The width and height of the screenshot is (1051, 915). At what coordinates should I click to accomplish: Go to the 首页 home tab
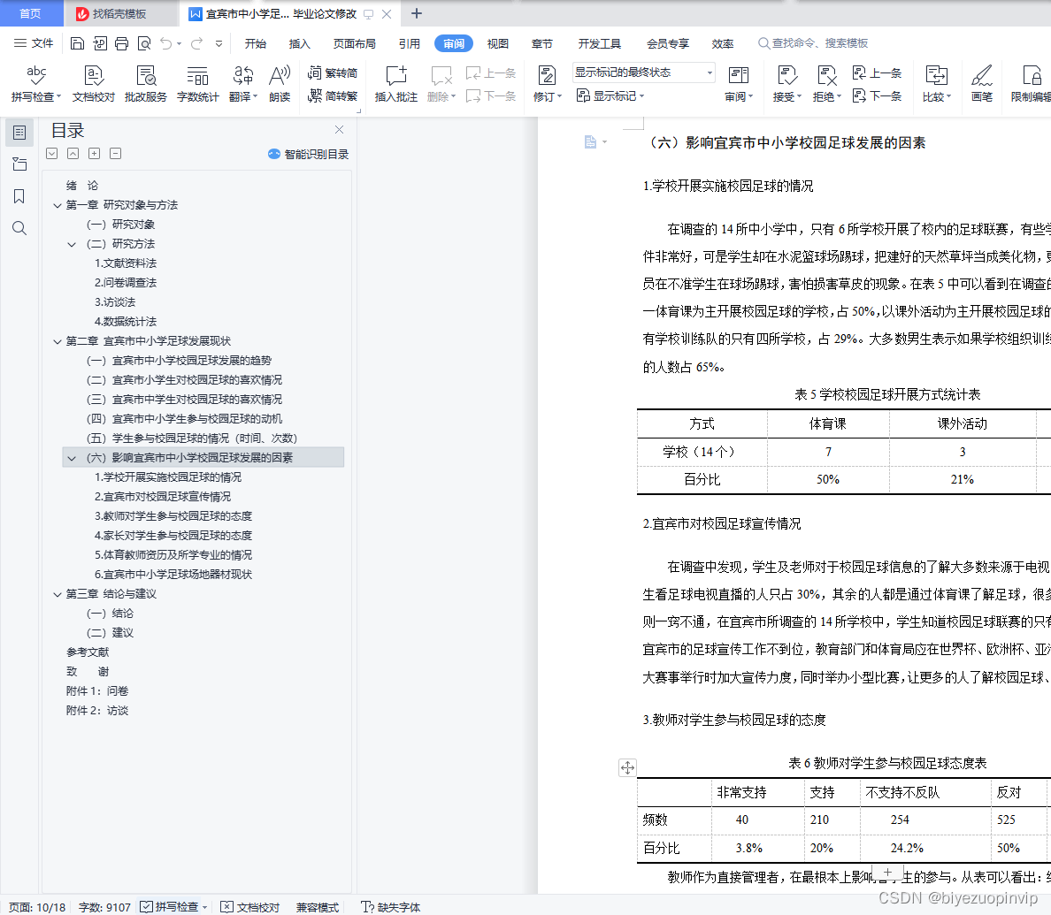tap(30, 13)
